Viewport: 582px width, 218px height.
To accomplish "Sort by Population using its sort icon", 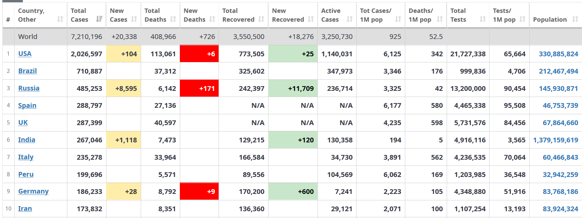I will 575,19.
